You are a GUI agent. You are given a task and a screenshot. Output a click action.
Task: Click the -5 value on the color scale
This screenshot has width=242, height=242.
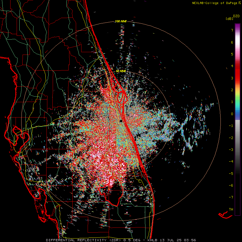[231, 174]
